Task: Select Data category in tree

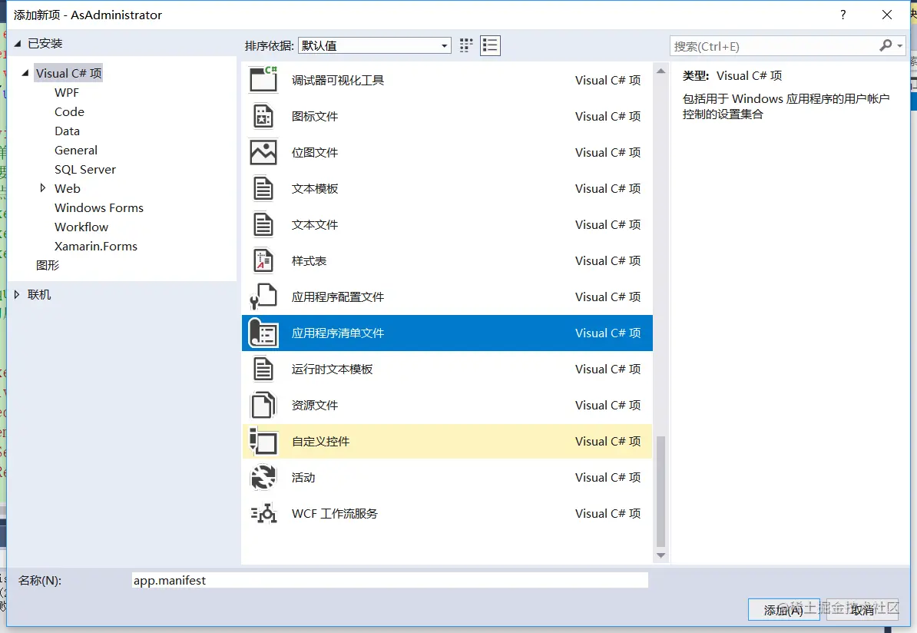Action: pyautogui.click(x=68, y=131)
